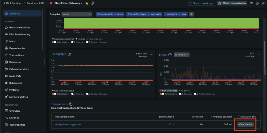267x133 pixels.
Task: Toggle Related Changes on Errors chart
Action: pos(196,94)
